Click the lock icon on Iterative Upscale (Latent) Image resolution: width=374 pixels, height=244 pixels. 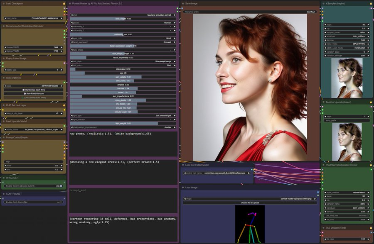click(x=371, y=102)
